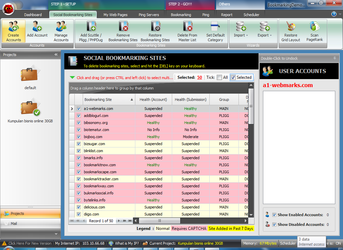Viewport: 343px width, 250px height.
Task: Toggle Show Enabled Accounts checkbox
Action: (274, 215)
